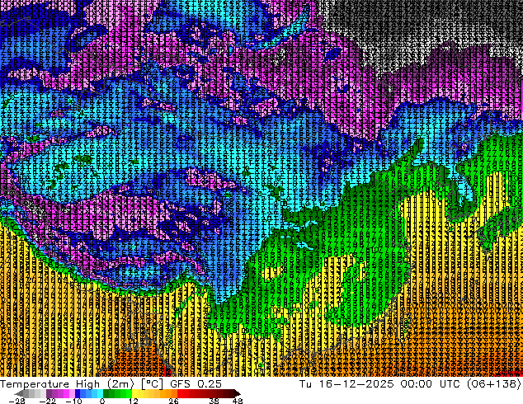Click the 'Tu 16-12-2025' date text

[x=346, y=384]
